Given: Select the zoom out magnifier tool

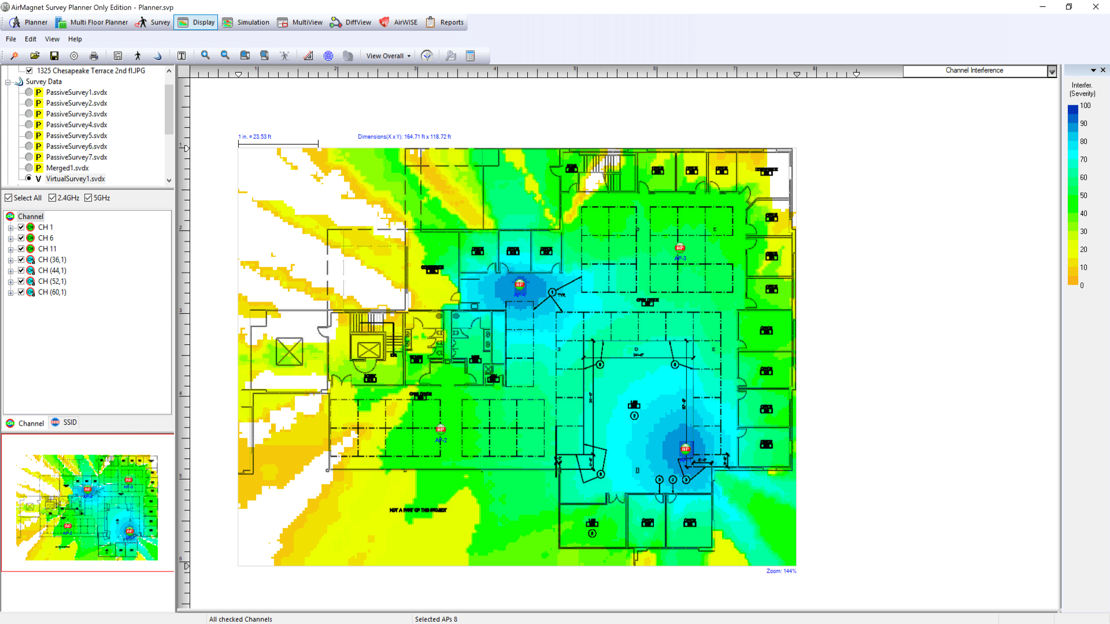Looking at the screenshot, I should tap(225, 55).
